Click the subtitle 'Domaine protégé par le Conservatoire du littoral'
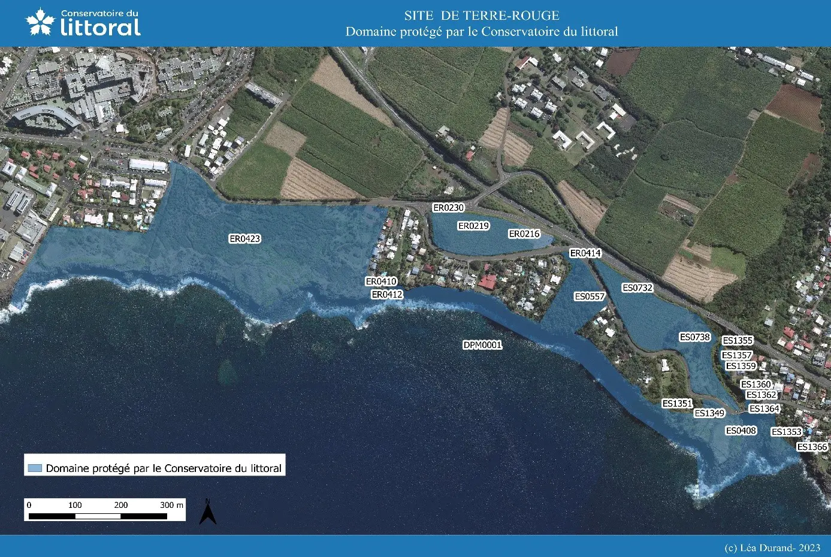Screen dimensions: 831x557 482,32
